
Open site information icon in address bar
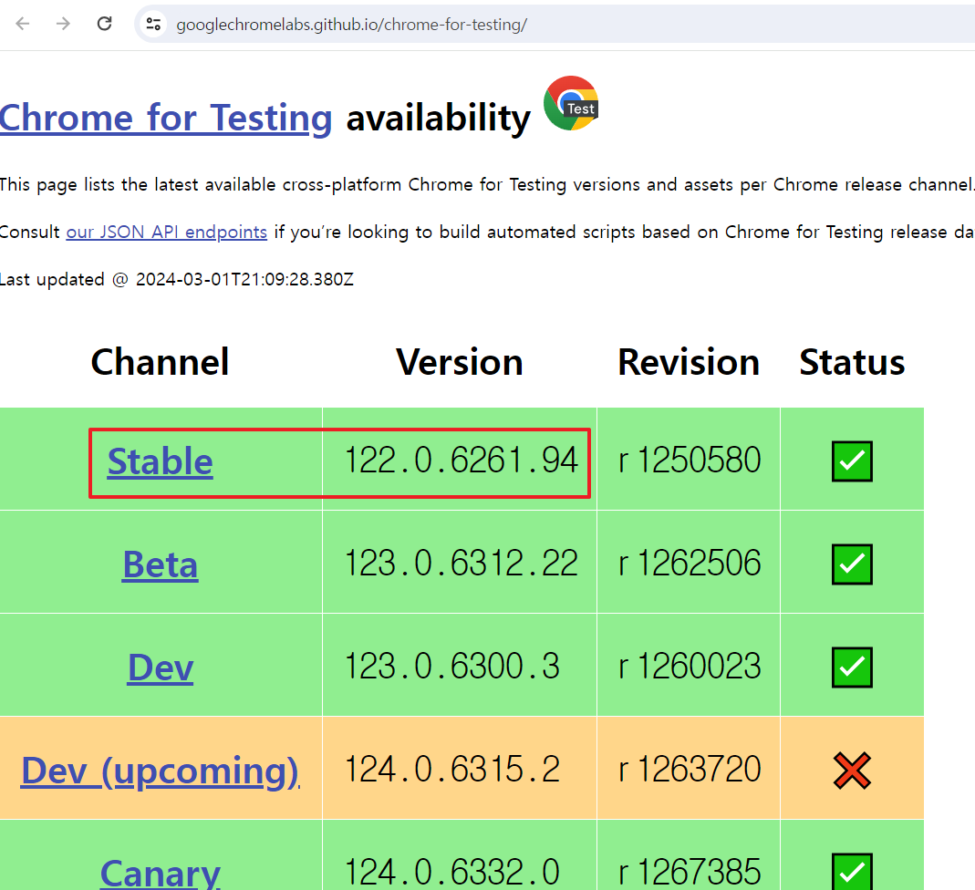click(x=153, y=25)
